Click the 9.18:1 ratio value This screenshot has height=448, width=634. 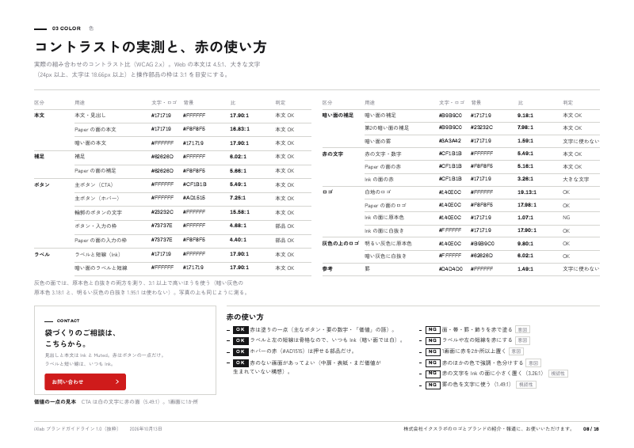pyautogui.click(x=525, y=115)
